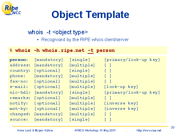The width and height of the screenshot is (180, 135).
Task: Click '[single]' in the source row
Action: 79,119
